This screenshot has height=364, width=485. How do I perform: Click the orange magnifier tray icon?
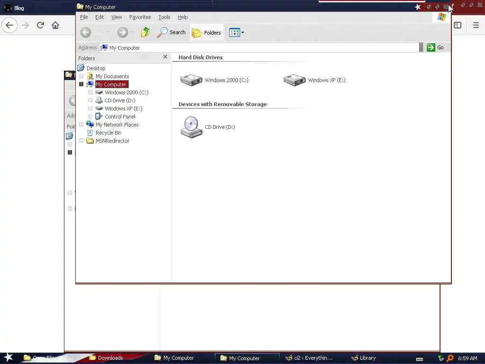450,358
